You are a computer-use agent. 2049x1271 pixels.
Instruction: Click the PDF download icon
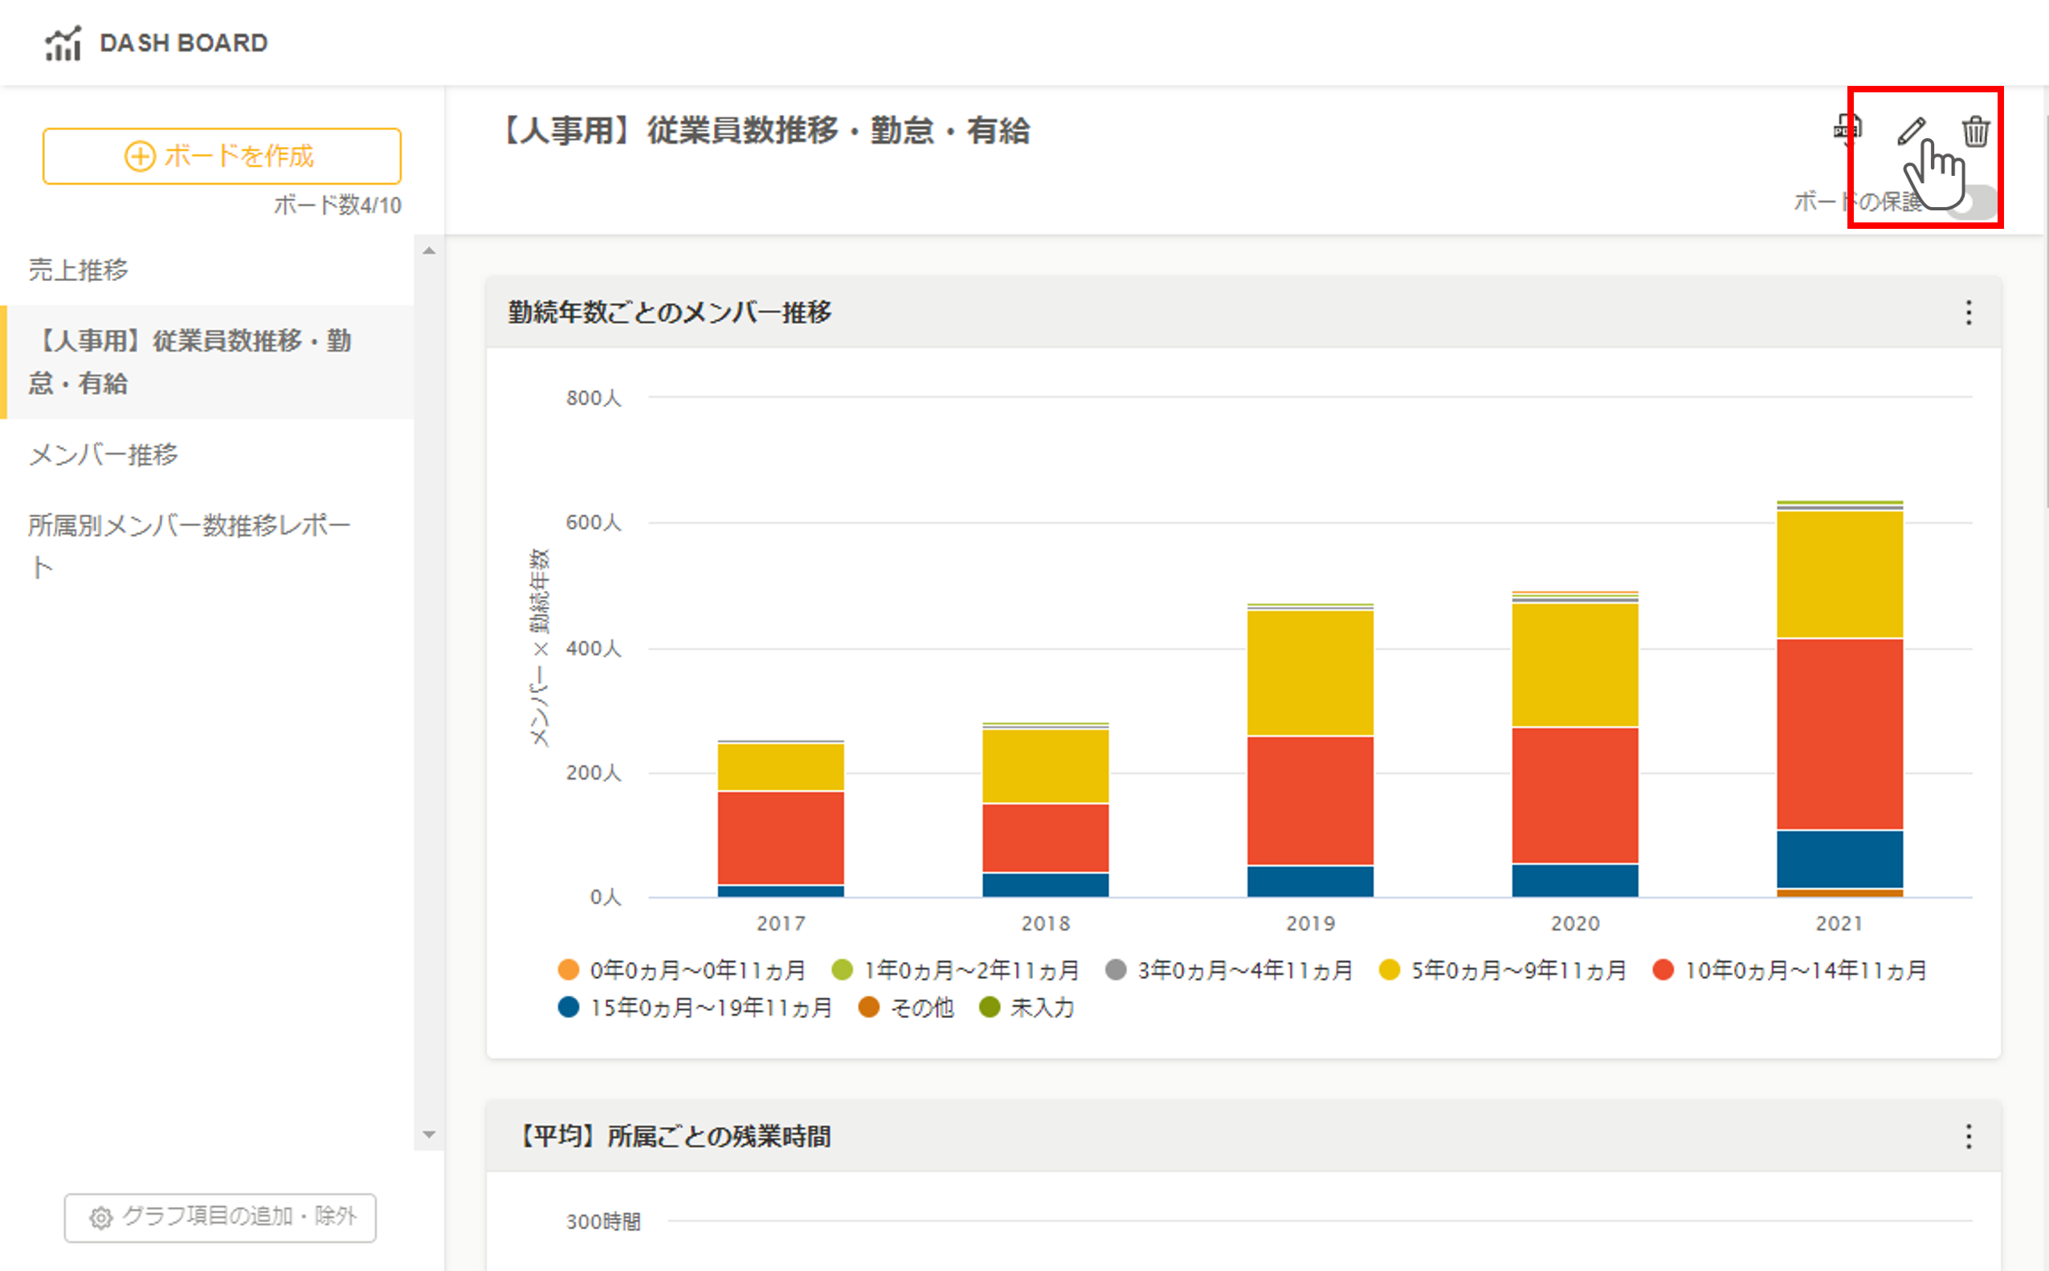1847,130
